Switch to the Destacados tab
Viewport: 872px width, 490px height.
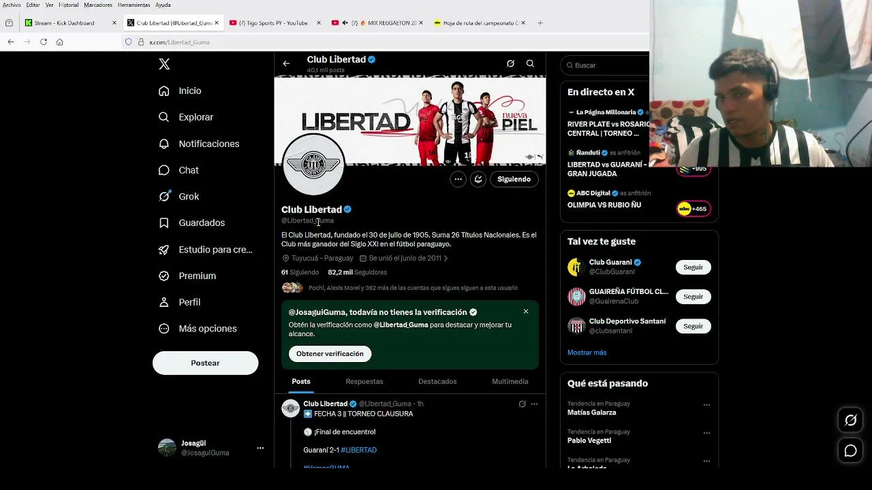437,382
